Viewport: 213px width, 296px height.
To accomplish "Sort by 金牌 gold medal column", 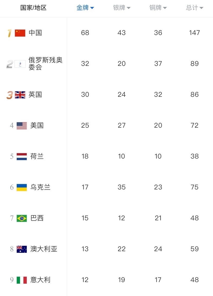I will pos(85,8).
